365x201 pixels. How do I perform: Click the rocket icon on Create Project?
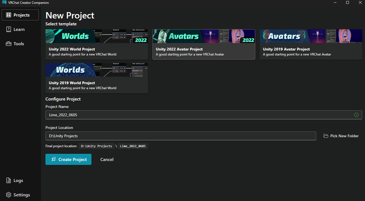click(54, 159)
